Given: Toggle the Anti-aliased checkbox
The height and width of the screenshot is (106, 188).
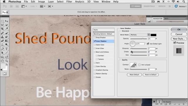Looking at the screenshot, I should (x=140, y=65).
